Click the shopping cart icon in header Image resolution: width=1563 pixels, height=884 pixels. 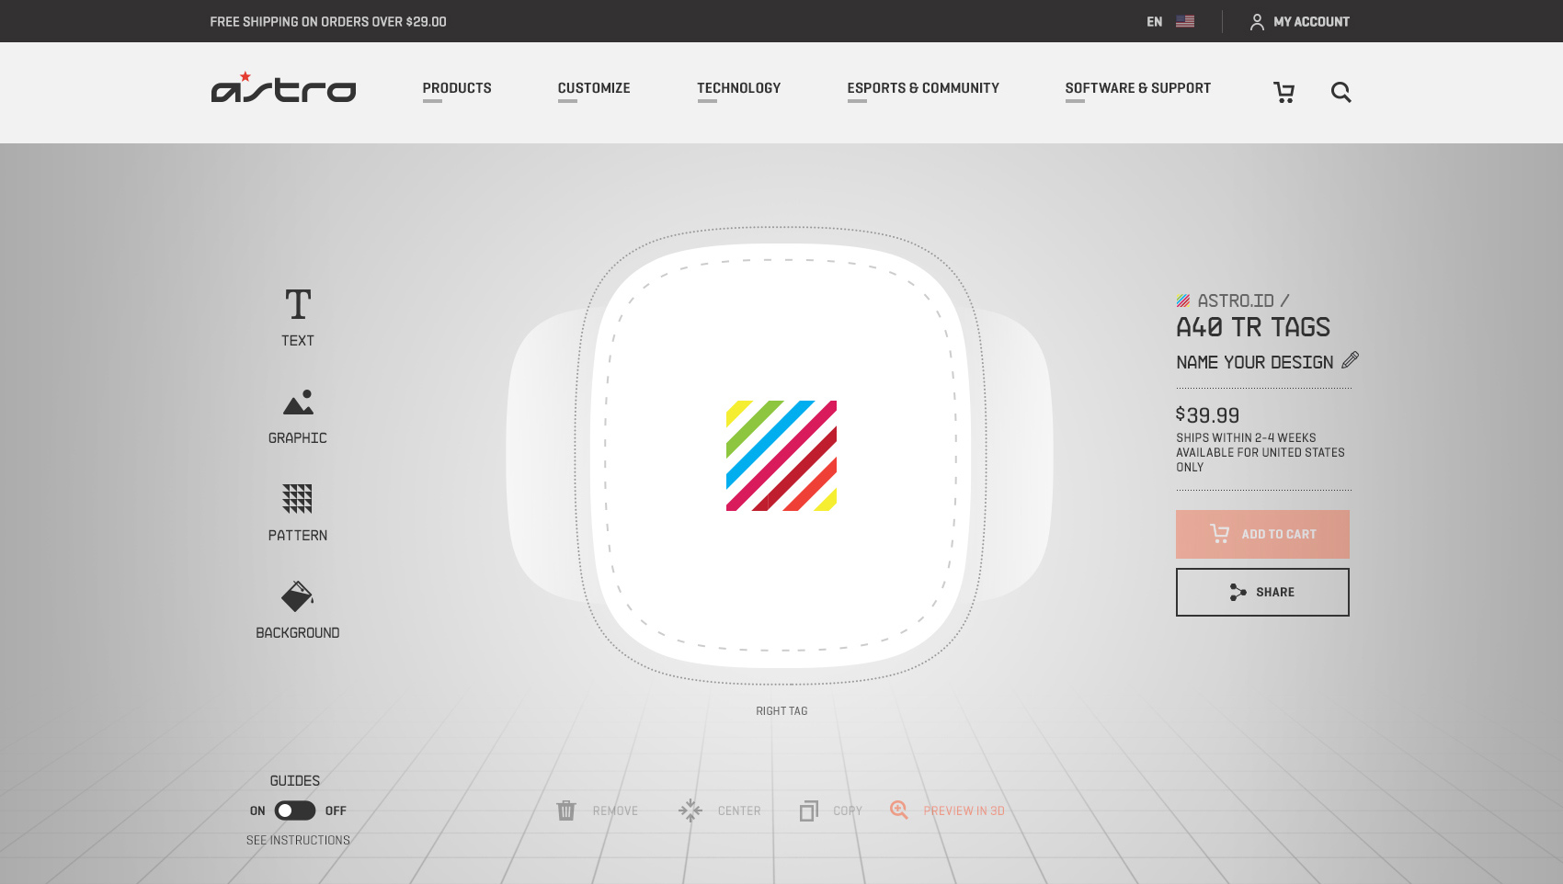tap(1283, 92)
